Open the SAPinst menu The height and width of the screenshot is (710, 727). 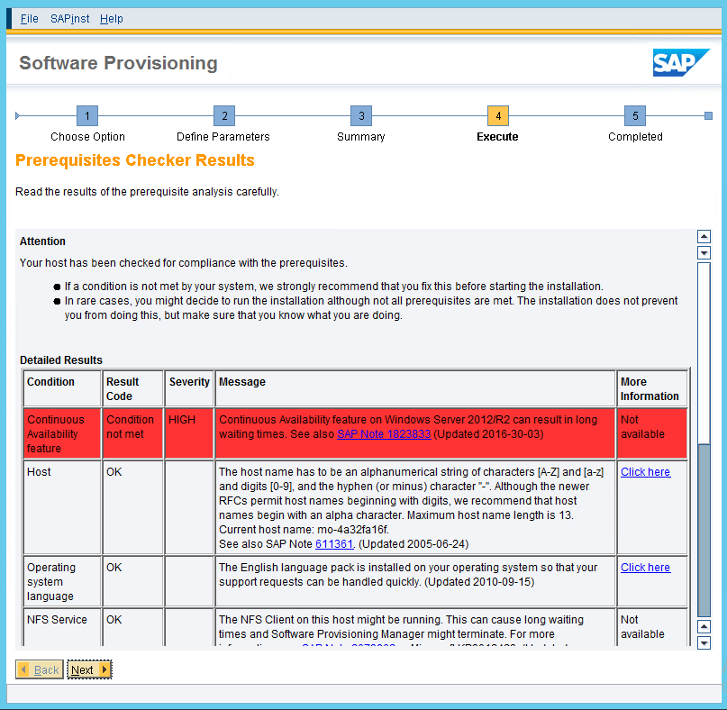pos(69,19)
